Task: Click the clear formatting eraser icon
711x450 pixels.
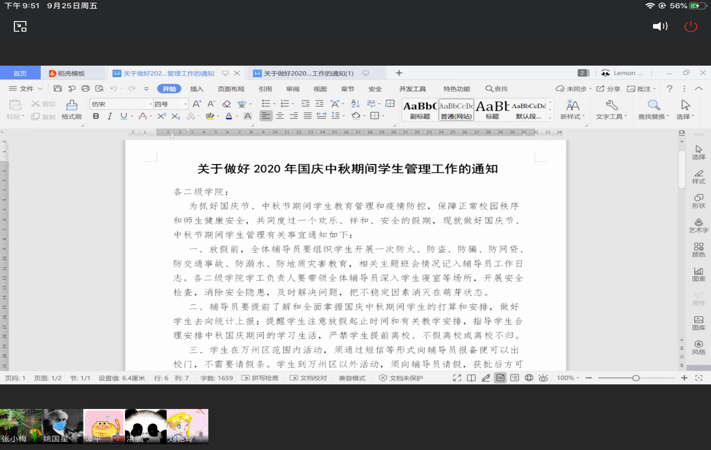Action: click(x=227, y=104)
